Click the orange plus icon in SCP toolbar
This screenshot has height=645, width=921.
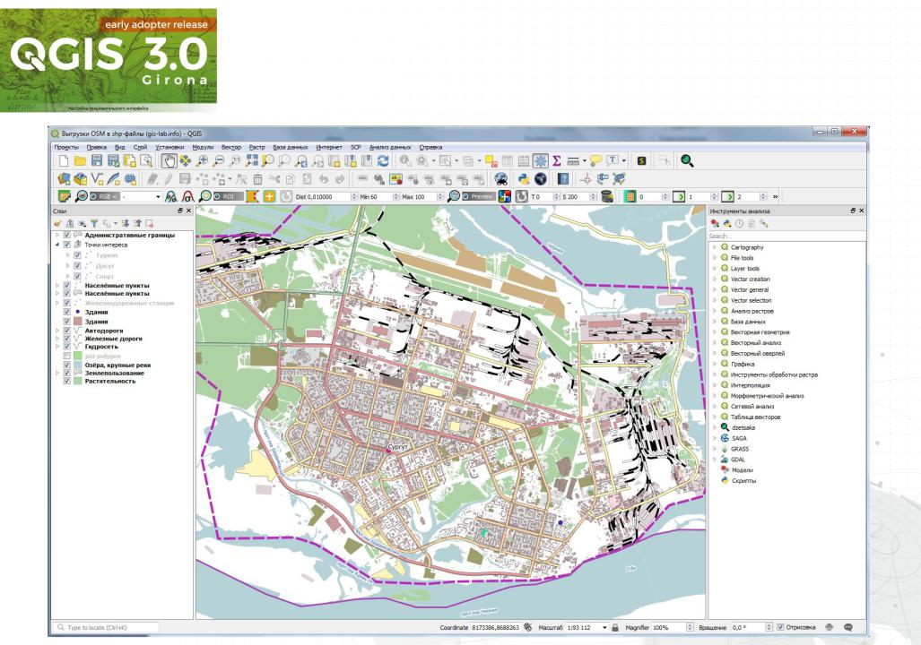pyautogui.click(x=269, y=196)
